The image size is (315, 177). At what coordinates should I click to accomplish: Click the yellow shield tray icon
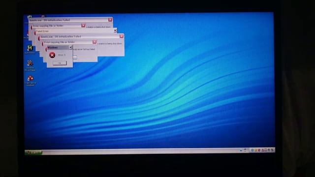(256, 150)
